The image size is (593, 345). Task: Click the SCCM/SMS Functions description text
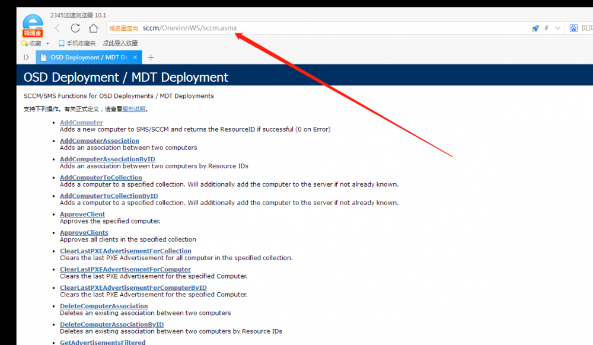pyautogui.click(x=119, y=96)
